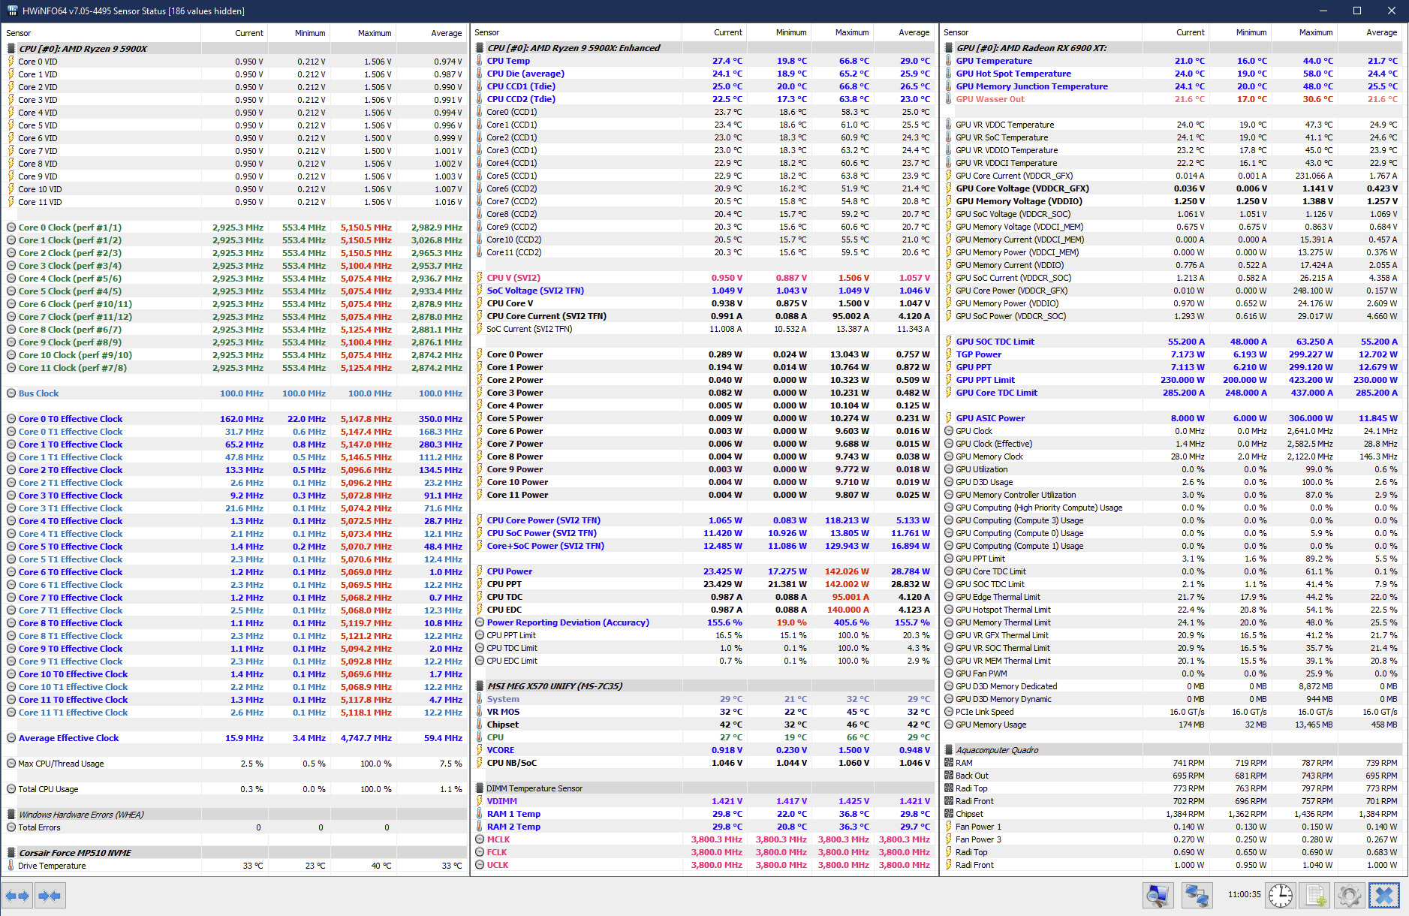Click the icon beside Aquacomputer Quadro header
Image resolution: width=1409 pixels, height=916 pixels.
pyautogui.click(x=949, y=750)
